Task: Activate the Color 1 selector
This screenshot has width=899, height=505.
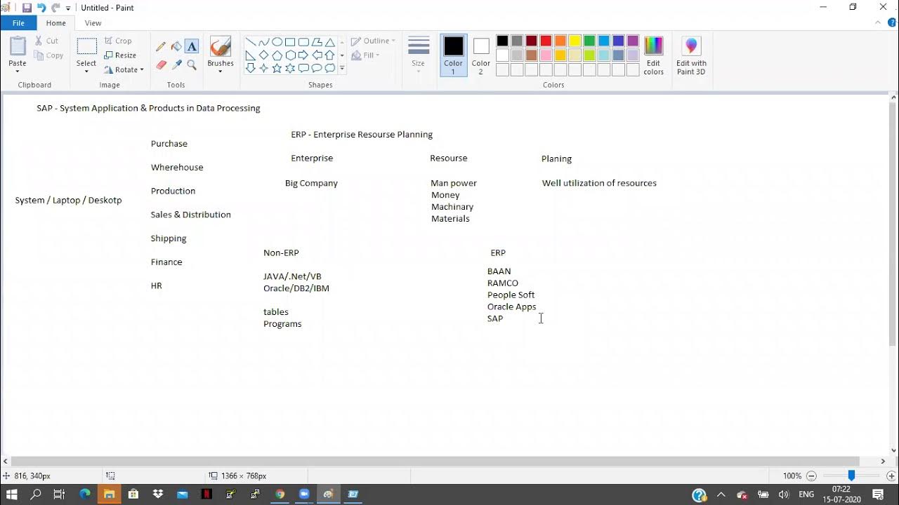Action: 454,55
